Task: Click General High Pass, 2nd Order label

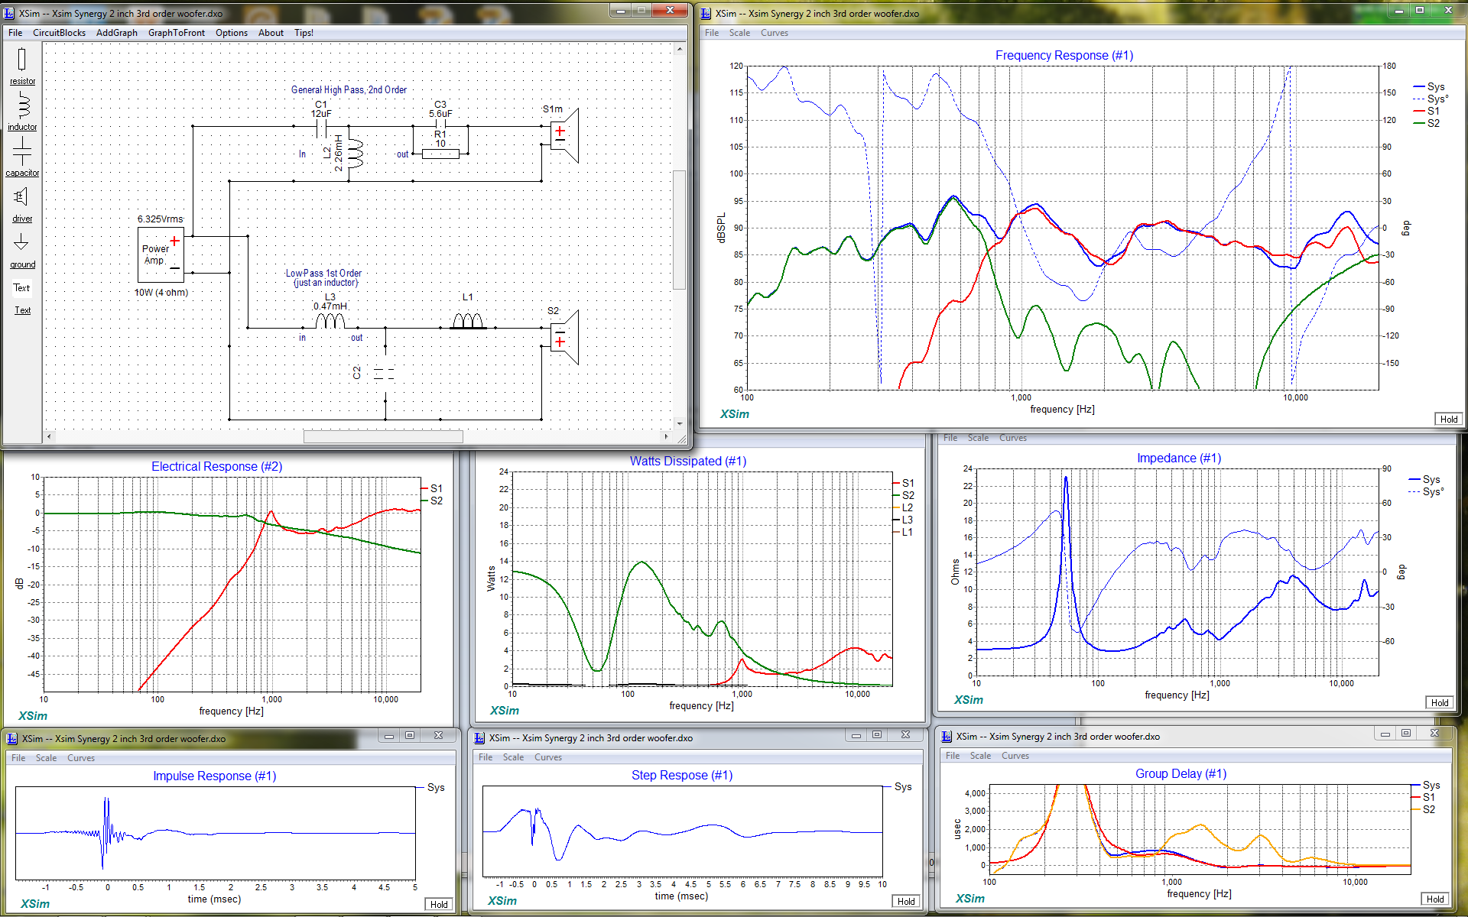Action: click(x=349, y=89)
